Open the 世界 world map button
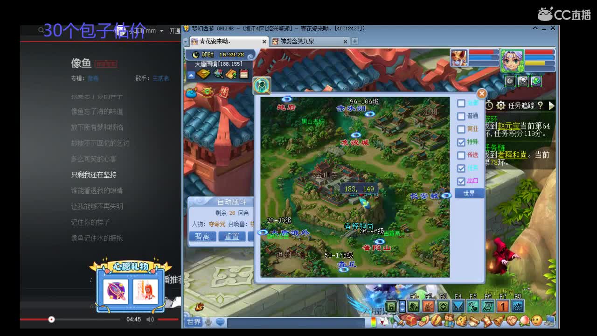The height and width of the screenshot is (336, 597). 469,193
